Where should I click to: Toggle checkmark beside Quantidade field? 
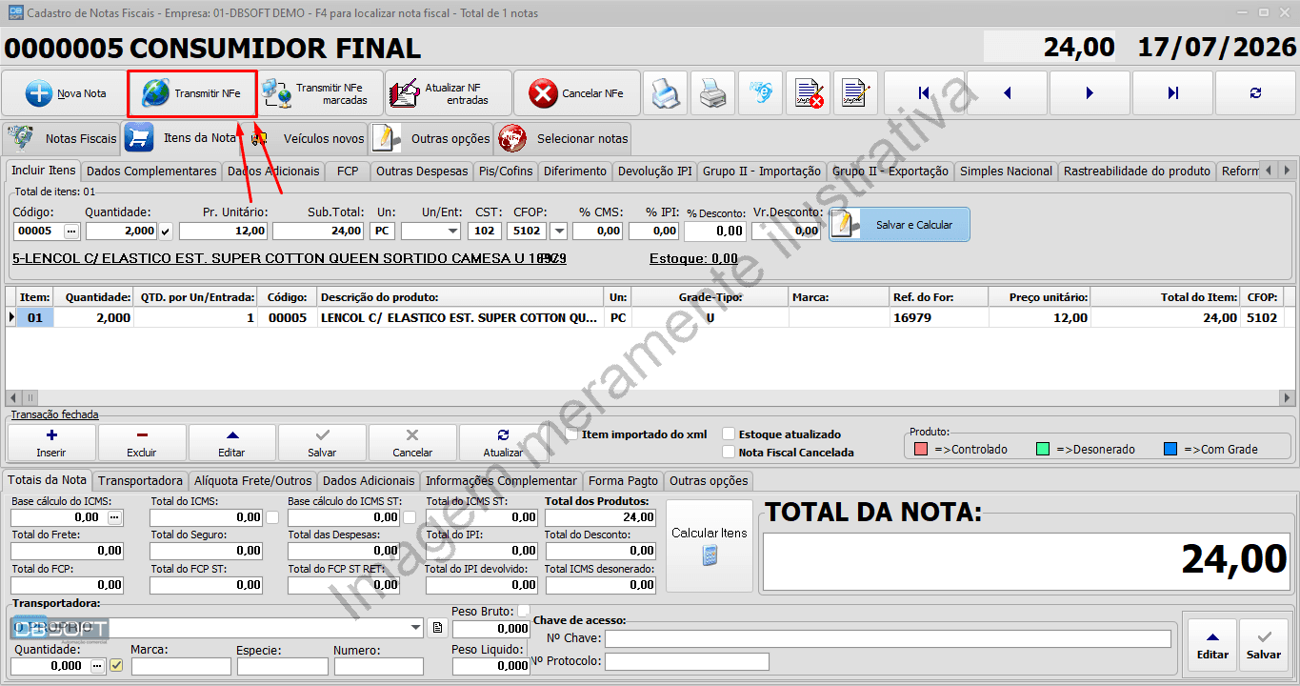[x=166, y=231]
